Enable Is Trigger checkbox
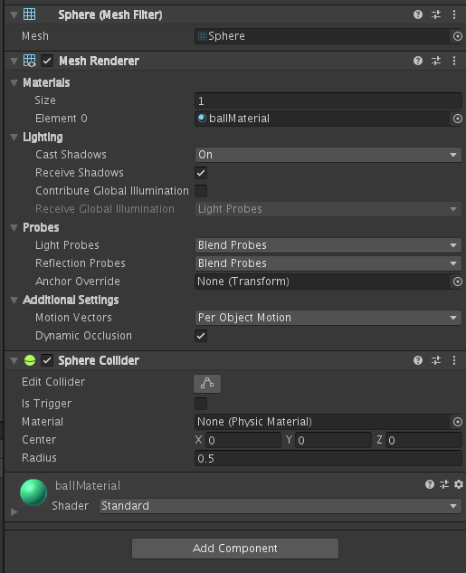Viewport: 466px width, 573px height. (x=201, y=404)
